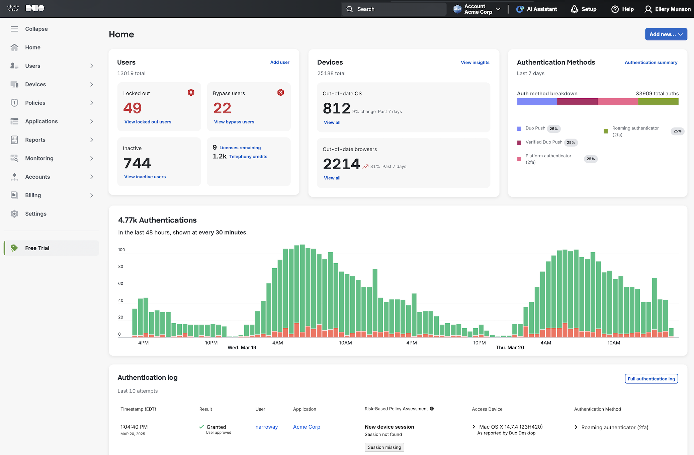Click the red error badge beside Locked out

coord(191,92)
